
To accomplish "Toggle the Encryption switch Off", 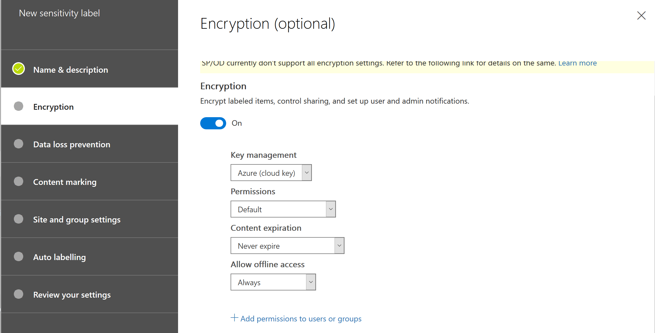I will click(212, 123).
